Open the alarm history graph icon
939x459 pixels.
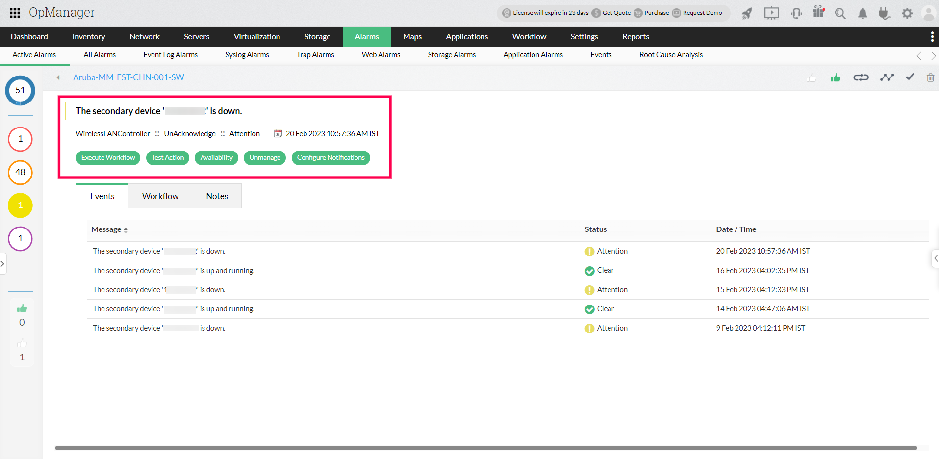[887, 77]
